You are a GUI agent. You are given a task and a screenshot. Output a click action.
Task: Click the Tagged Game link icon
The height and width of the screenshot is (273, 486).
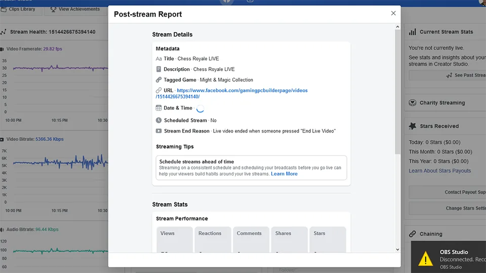click(158, 80)
